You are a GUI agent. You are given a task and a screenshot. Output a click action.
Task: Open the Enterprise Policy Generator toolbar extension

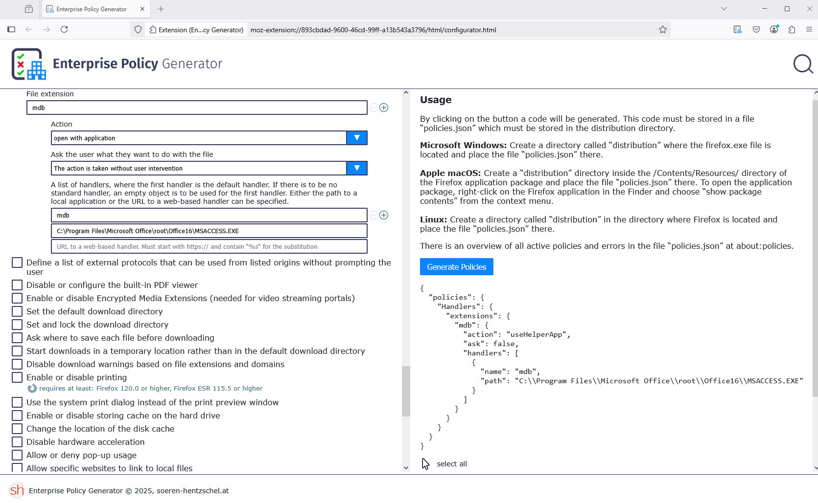(738, 29)
